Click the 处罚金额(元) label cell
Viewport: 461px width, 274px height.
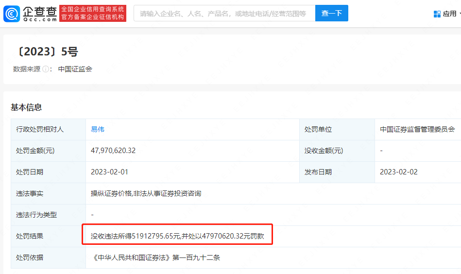[x=48, y=151]
